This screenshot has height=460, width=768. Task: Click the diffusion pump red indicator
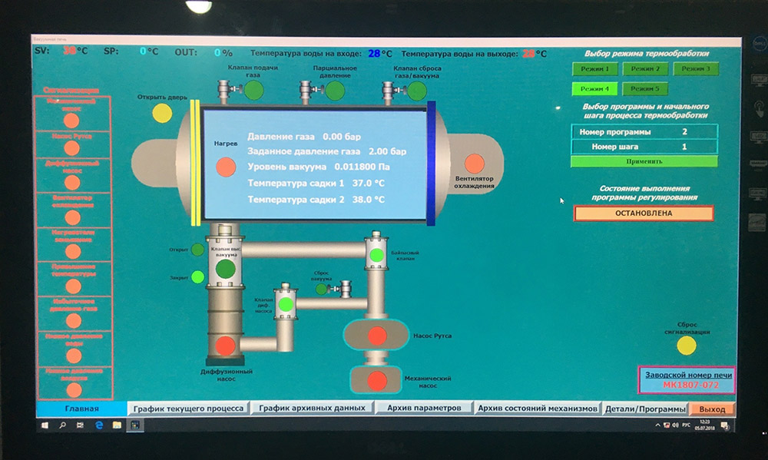225,346
